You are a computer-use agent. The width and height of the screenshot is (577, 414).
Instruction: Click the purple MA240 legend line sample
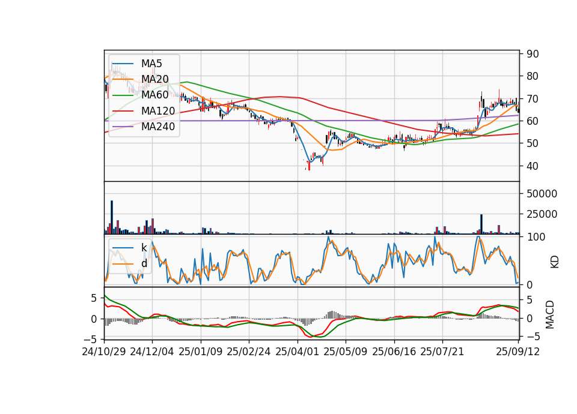123,127
